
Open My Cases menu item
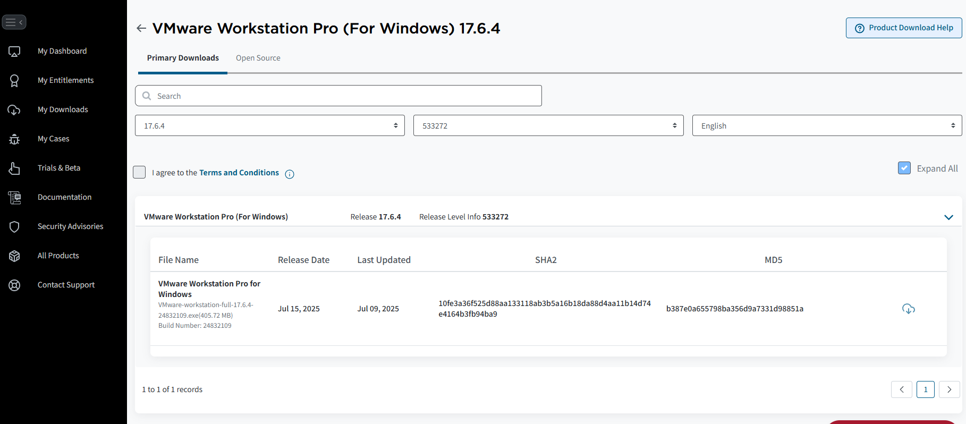[53, 139]
